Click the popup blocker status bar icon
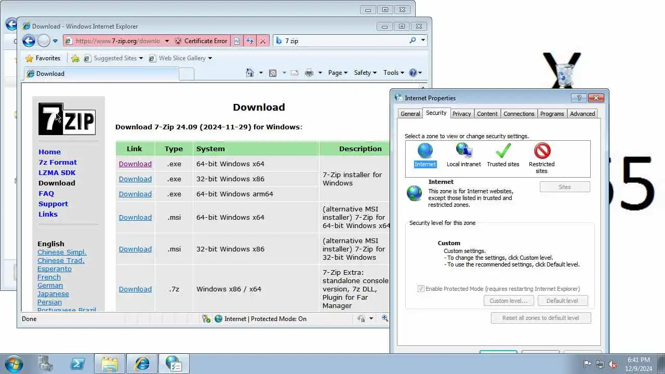The image size is (665, 374). click(206, 319)
